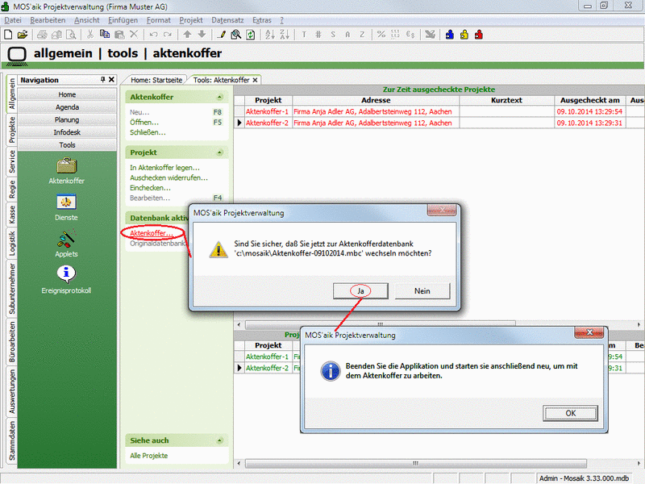Click the In Aktenkoffer legen... link

click(x=164, y=168)
